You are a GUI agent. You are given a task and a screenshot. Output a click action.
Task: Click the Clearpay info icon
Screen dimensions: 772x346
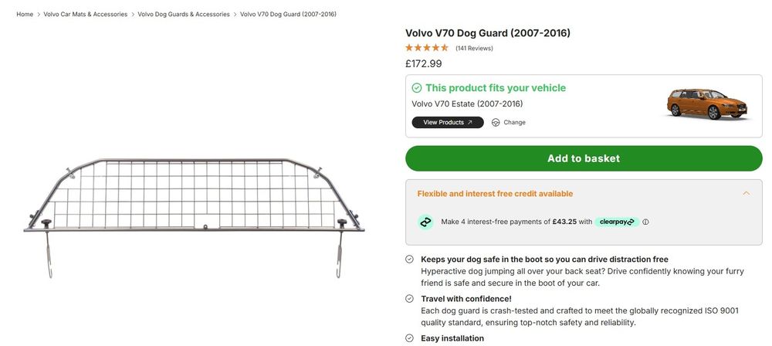click(645, 222)
